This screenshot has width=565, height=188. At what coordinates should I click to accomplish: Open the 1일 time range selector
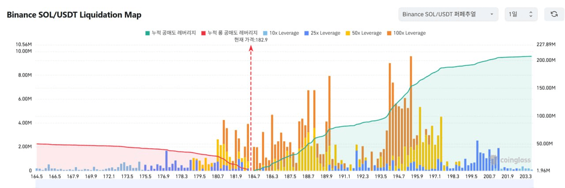521,14
